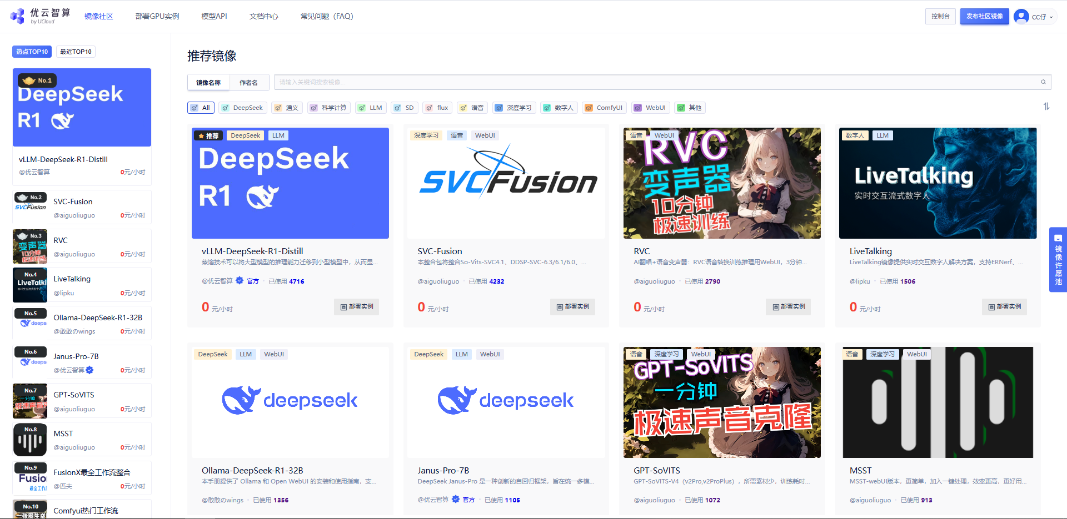The image size is (1067, 519).
Task: Open 文档中心 menu item
Action: click(263, 16)
